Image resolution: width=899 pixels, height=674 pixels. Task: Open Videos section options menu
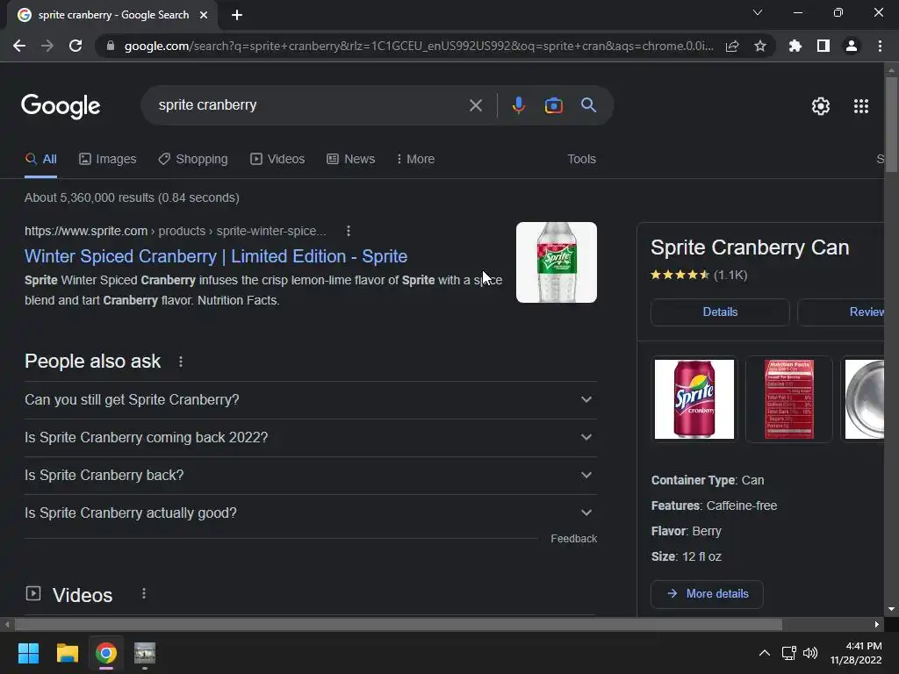pos(144,594)
